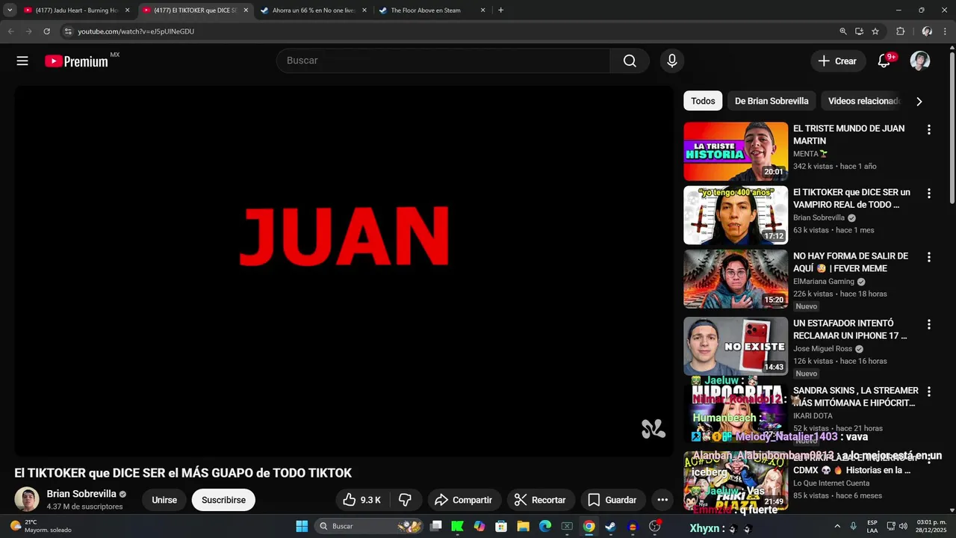Like the video with thumbs up
Screen dimensions: 956x538
(362, 500)
